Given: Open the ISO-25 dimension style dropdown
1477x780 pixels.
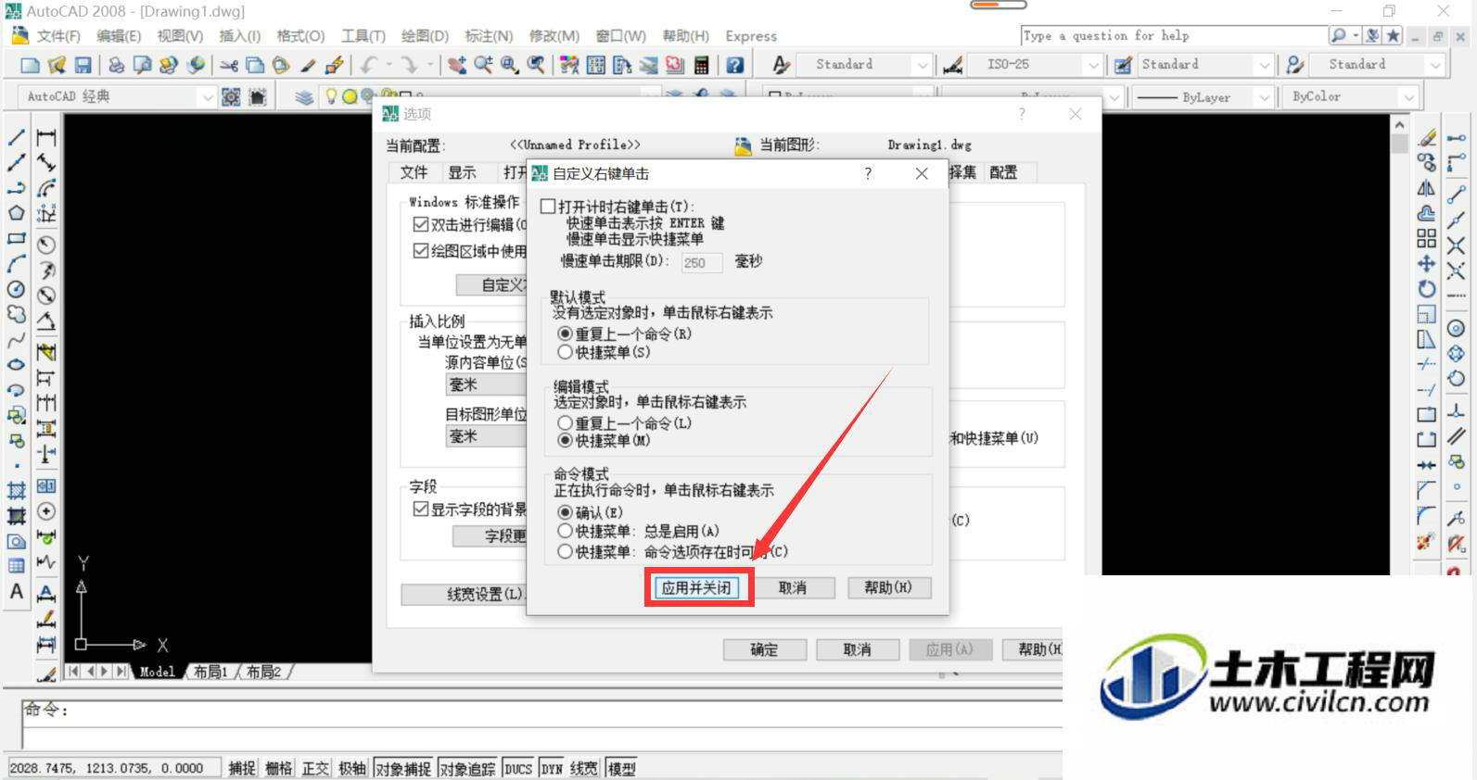Looking at the screenshot, I should pos(1093,65).
